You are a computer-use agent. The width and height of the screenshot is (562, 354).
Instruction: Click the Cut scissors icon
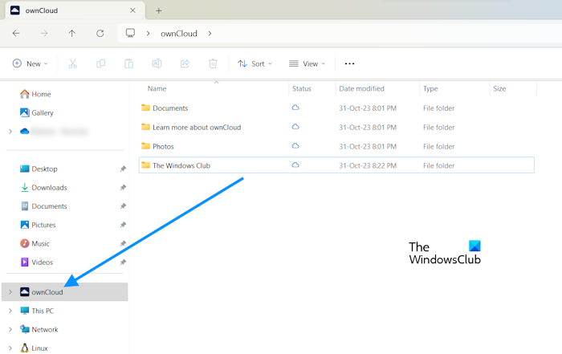(x=73, y=63)
